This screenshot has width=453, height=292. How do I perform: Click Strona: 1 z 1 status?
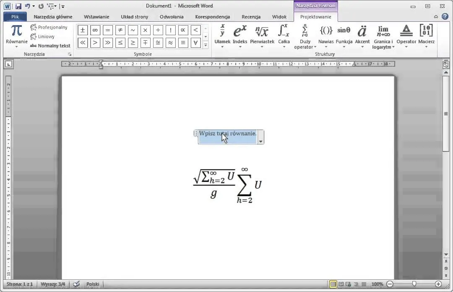click(x=20, y=284)
